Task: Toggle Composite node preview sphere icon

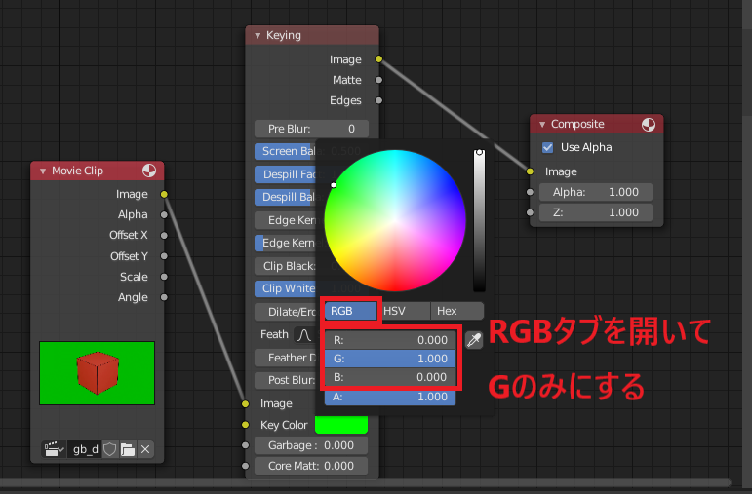Action: coord(649,125)
